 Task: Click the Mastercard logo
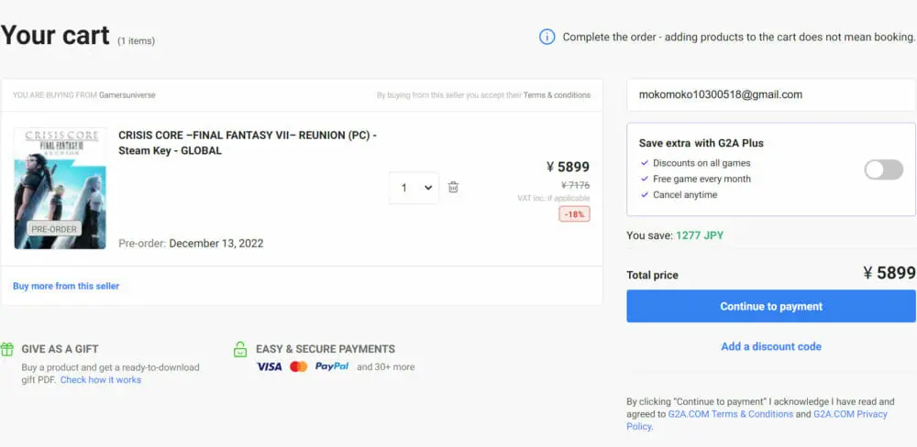[x=298, y=366]
